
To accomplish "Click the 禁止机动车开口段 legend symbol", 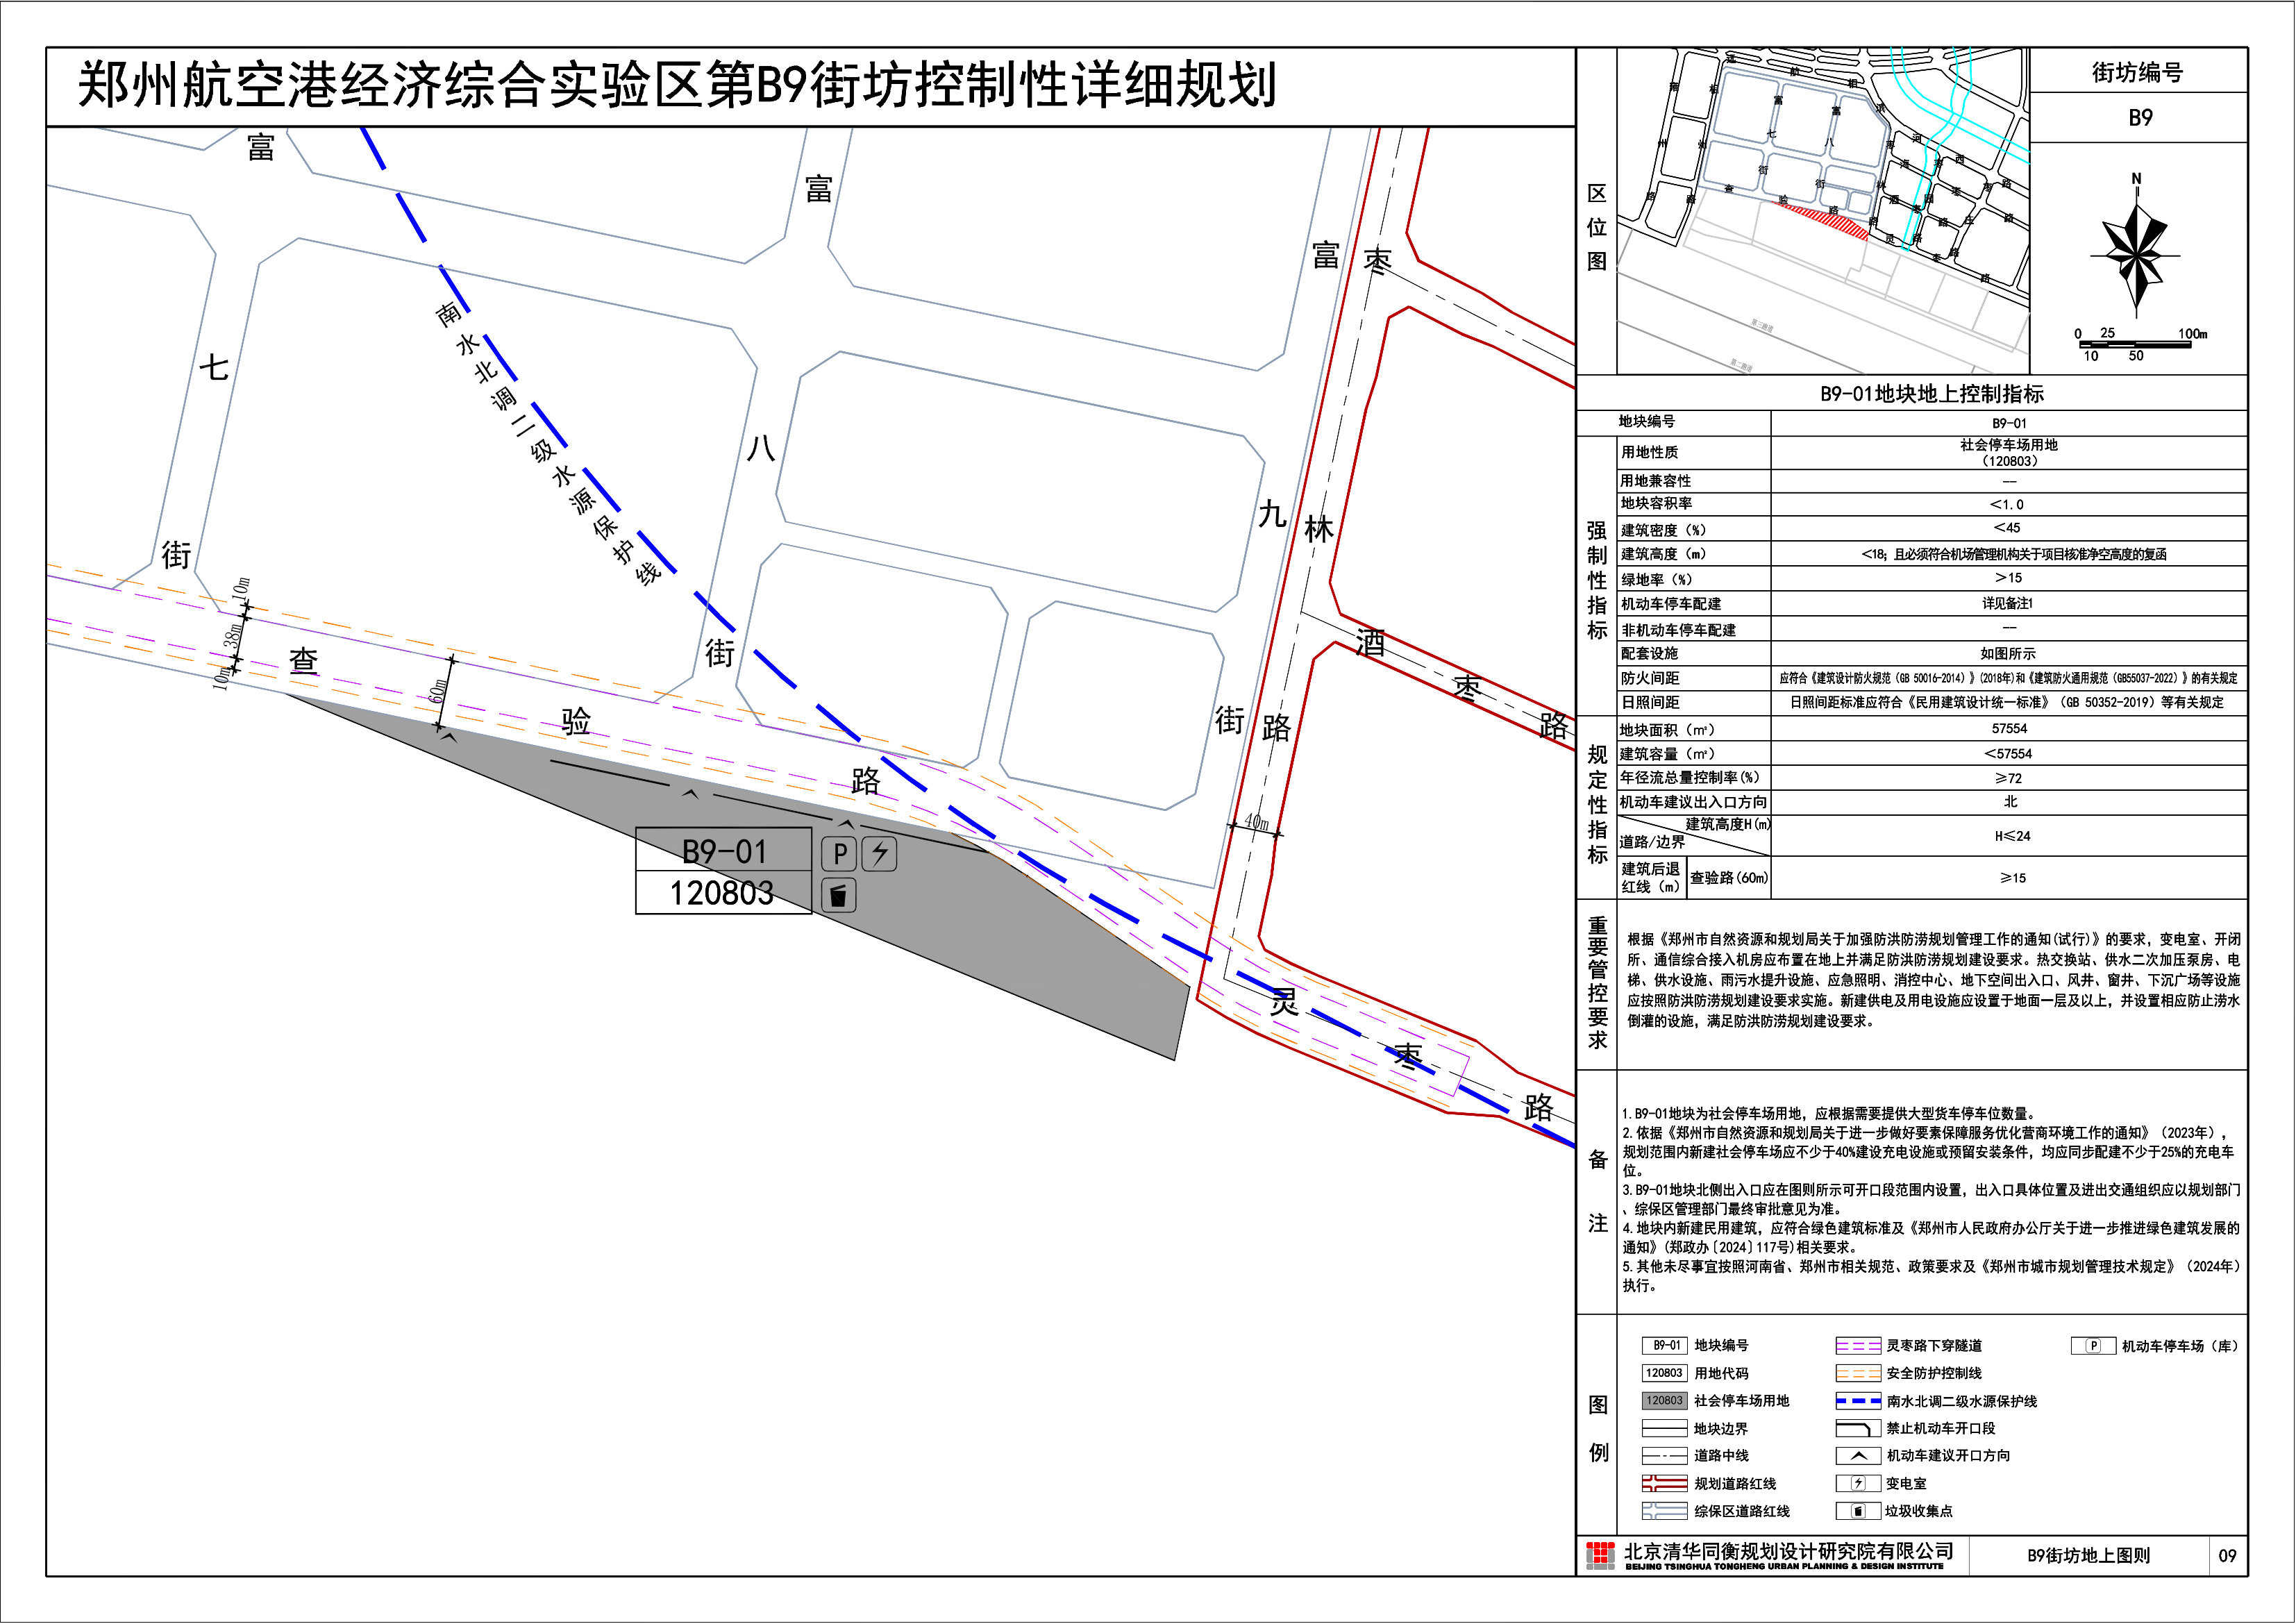I will 1858,1429.
